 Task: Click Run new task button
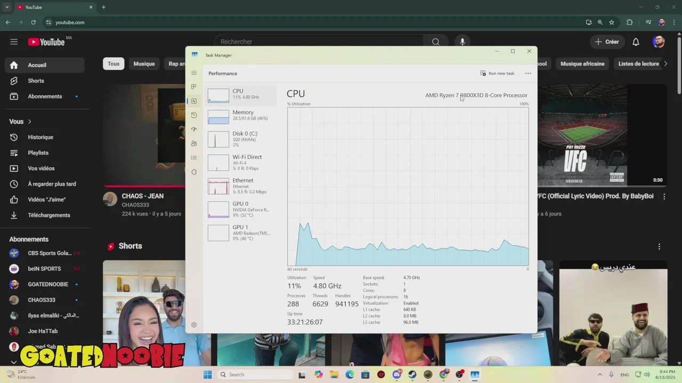click(x=497, y=73)
